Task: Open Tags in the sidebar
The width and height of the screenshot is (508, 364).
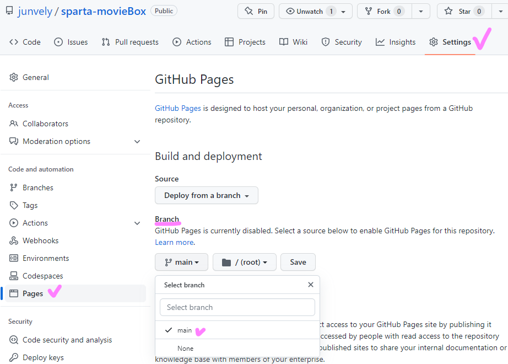Action: tap(75, 205)
